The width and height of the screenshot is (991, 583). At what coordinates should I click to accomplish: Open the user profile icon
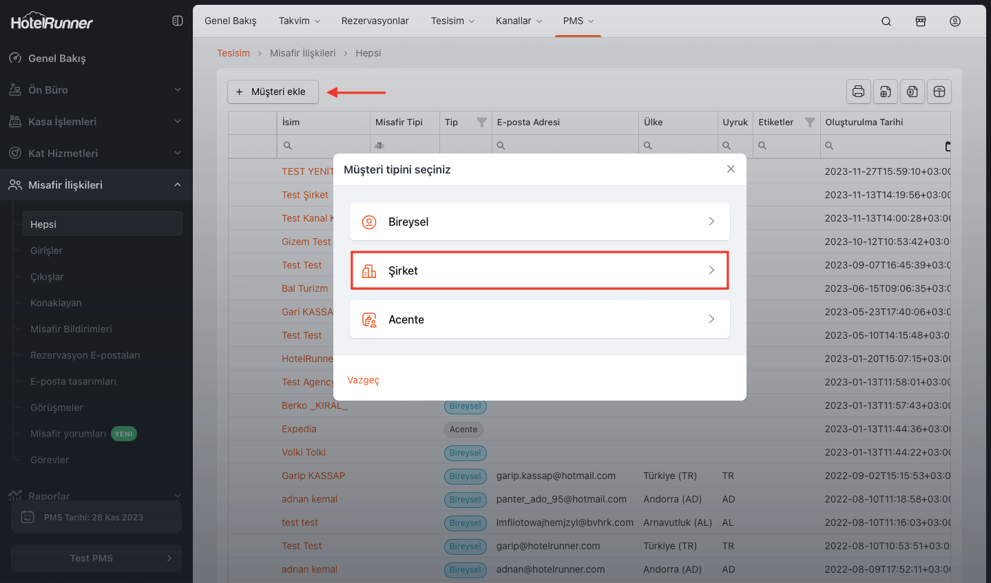(x=955, y=21)
